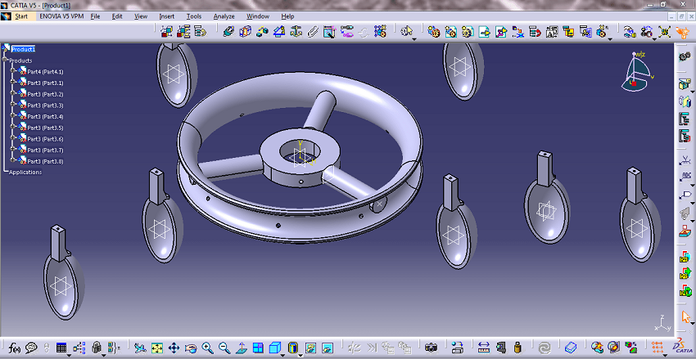Click the Create Multi-View icon
Viewport: 696px width, 359px height.
click(258, 347)
